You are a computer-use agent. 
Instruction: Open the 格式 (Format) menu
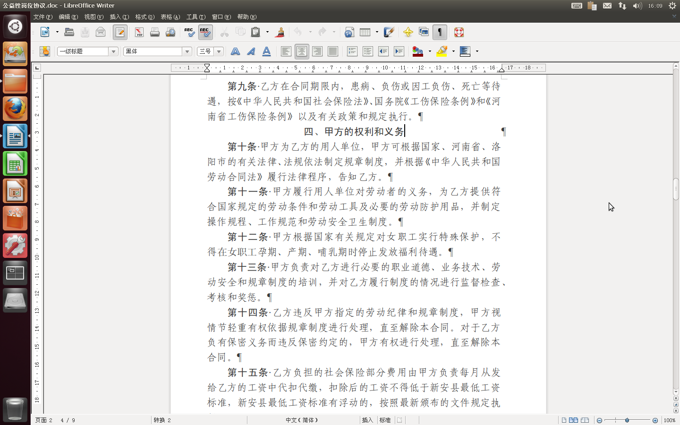(x=145, y=17)
